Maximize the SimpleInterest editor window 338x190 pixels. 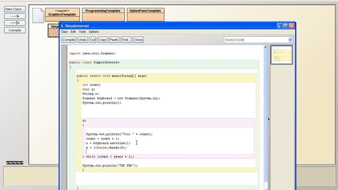point(286,26)
